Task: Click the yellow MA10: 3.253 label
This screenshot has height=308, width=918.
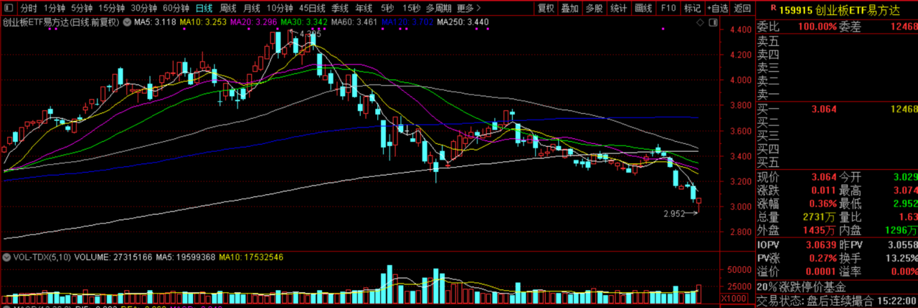Action: coord(203,22)
